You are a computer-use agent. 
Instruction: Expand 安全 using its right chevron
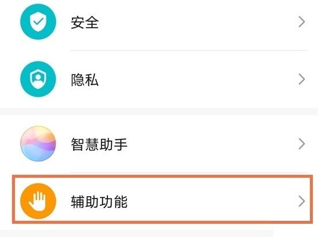tap(302, 22)
